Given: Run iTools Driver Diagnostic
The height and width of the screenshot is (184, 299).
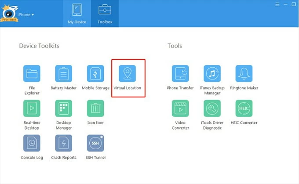Looking at the screenshot, I should click(212, 108).
